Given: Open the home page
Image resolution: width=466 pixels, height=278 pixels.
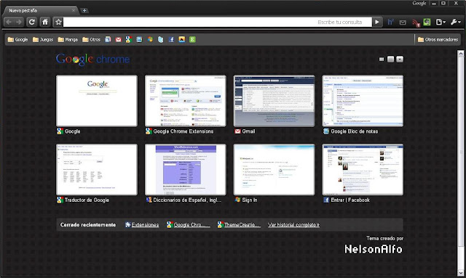Looking at the screenshot, I should (x=45, y=22).
